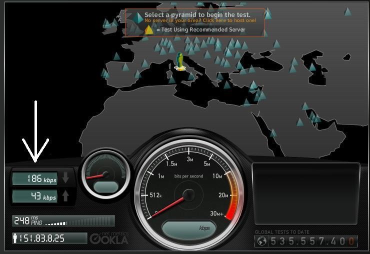Click the 43 kbps upload result
This screenshot has height=254, width=370.
click(x=35, y=196)
